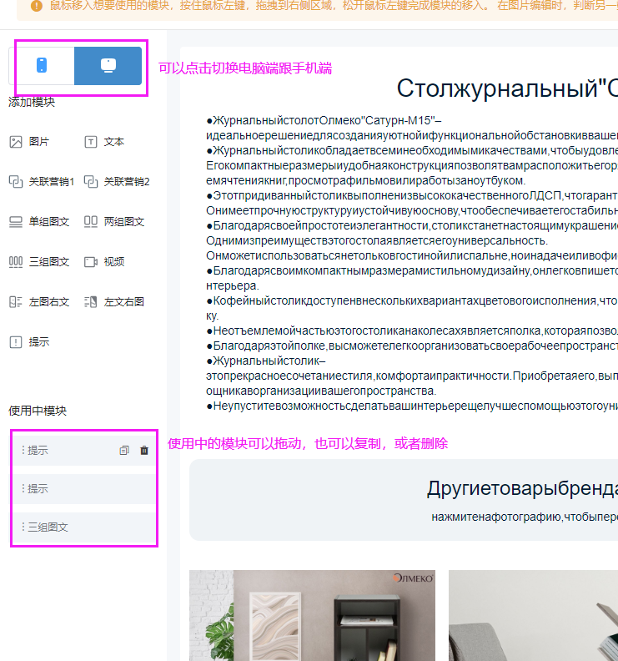The image size is (618, 661).
Task: Switch to desktop computer preview mode
Action: [108, 65]
